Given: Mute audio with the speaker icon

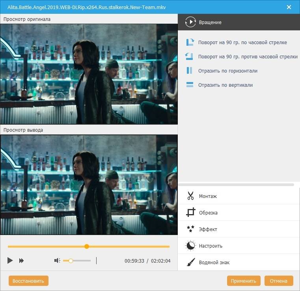Looking at the screenshot, I should tap(57, 260).
